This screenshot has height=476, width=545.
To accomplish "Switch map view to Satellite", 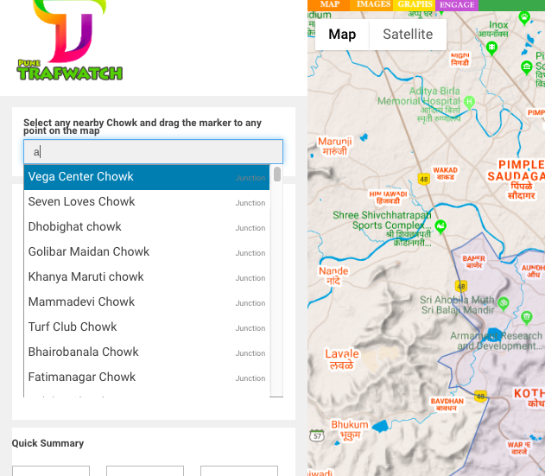I will pyautogui.click(x=408, y=34).
